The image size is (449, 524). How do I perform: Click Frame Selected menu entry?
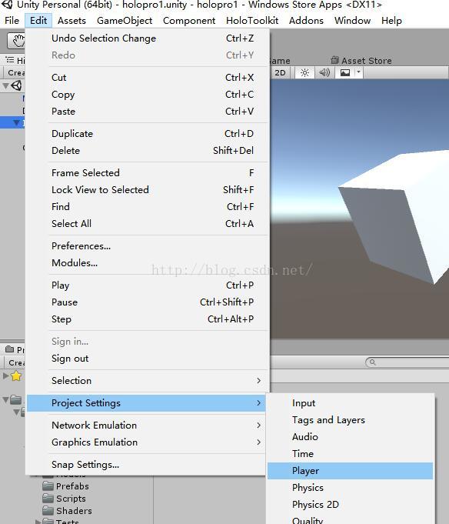pyautogui.click(x=147, y=172)
